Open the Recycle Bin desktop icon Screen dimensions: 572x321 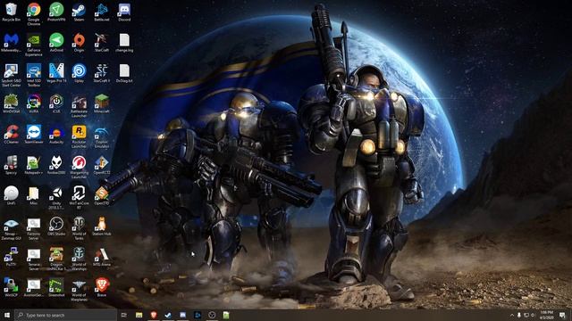coord(11,12)
